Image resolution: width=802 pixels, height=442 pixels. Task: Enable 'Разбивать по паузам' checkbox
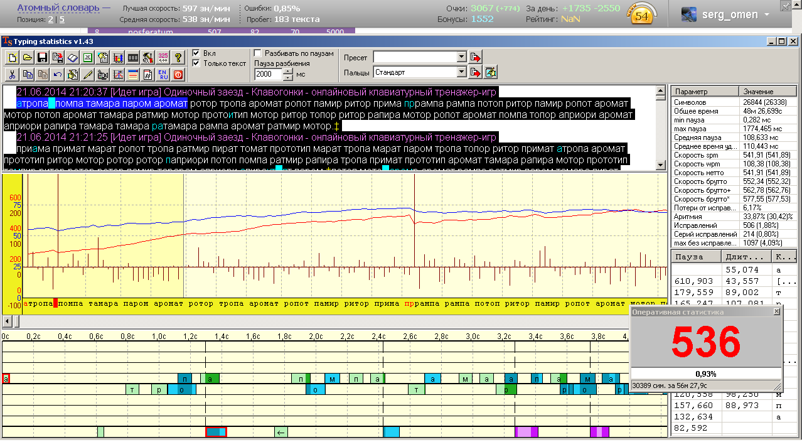tap(257, 53)
